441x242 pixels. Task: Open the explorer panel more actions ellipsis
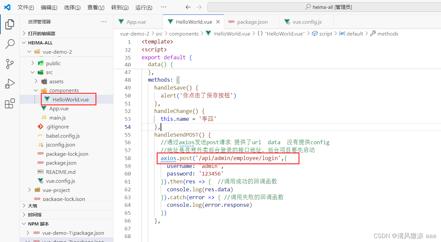[104, 22]
